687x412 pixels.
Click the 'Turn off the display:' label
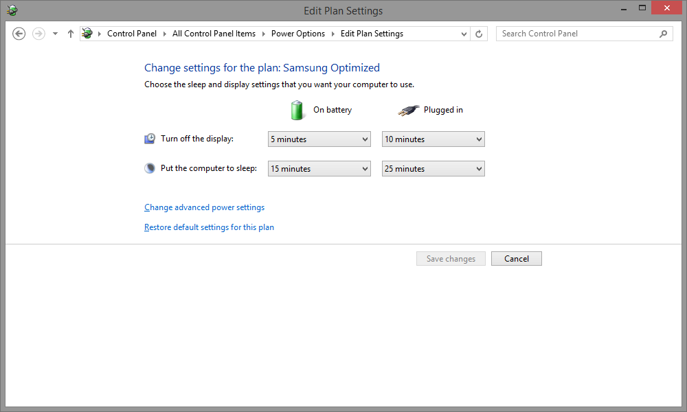(x=197, y=139)
